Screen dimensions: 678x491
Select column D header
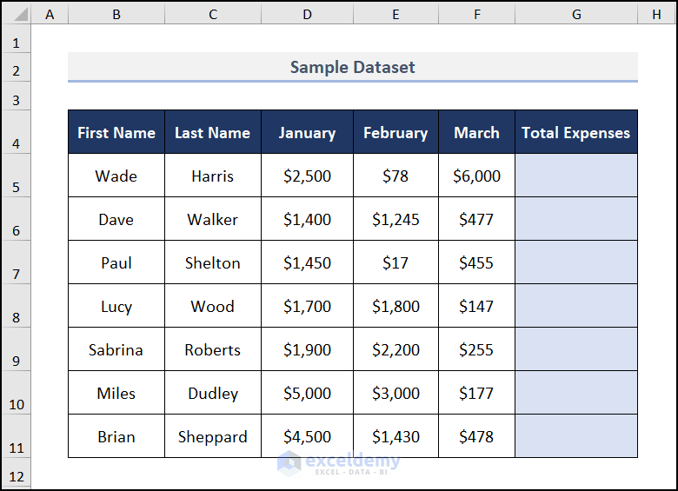click(307, 14)
